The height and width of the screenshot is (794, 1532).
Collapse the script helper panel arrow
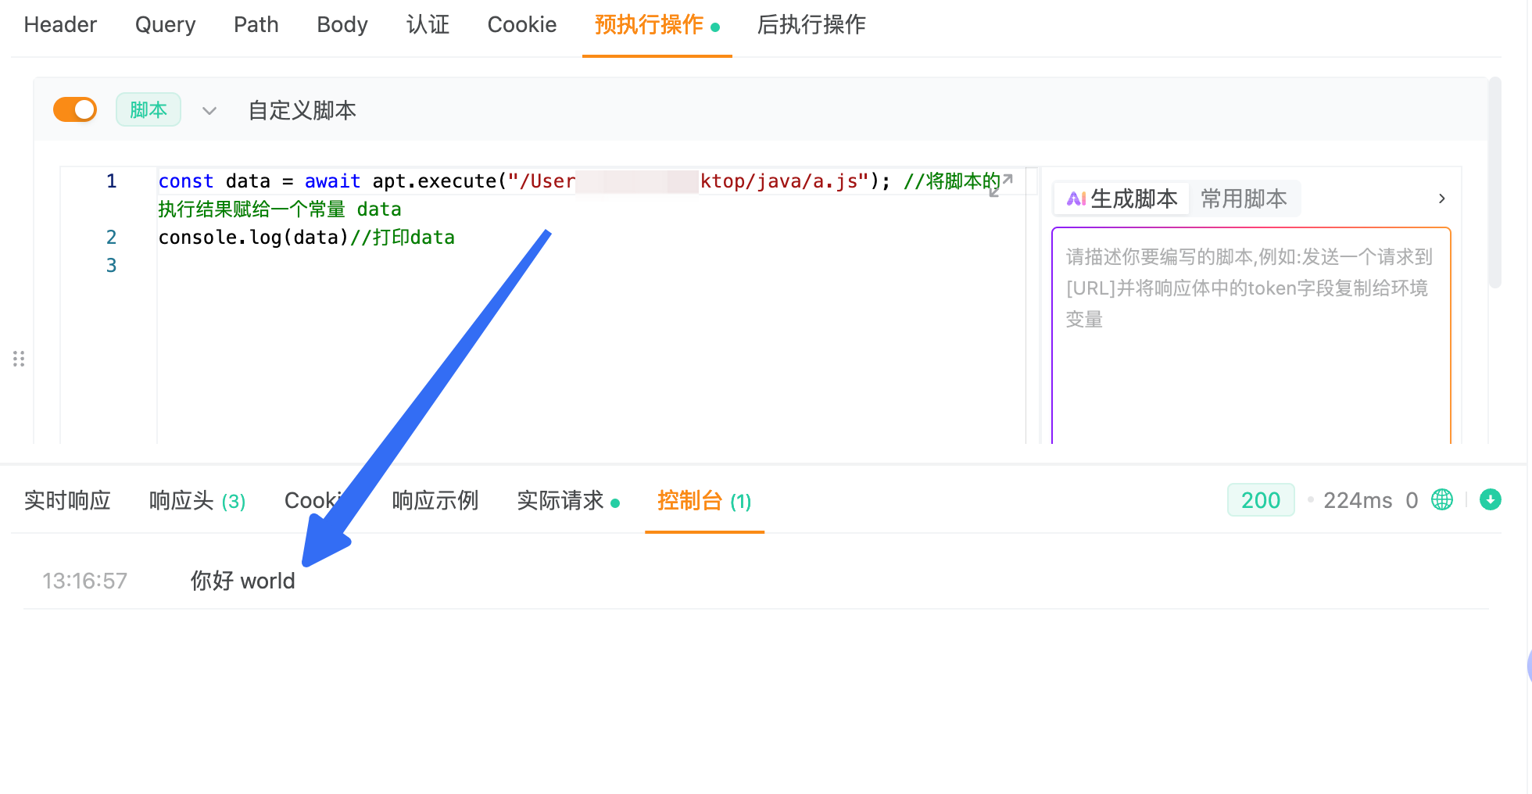[x=1441, y=198]
